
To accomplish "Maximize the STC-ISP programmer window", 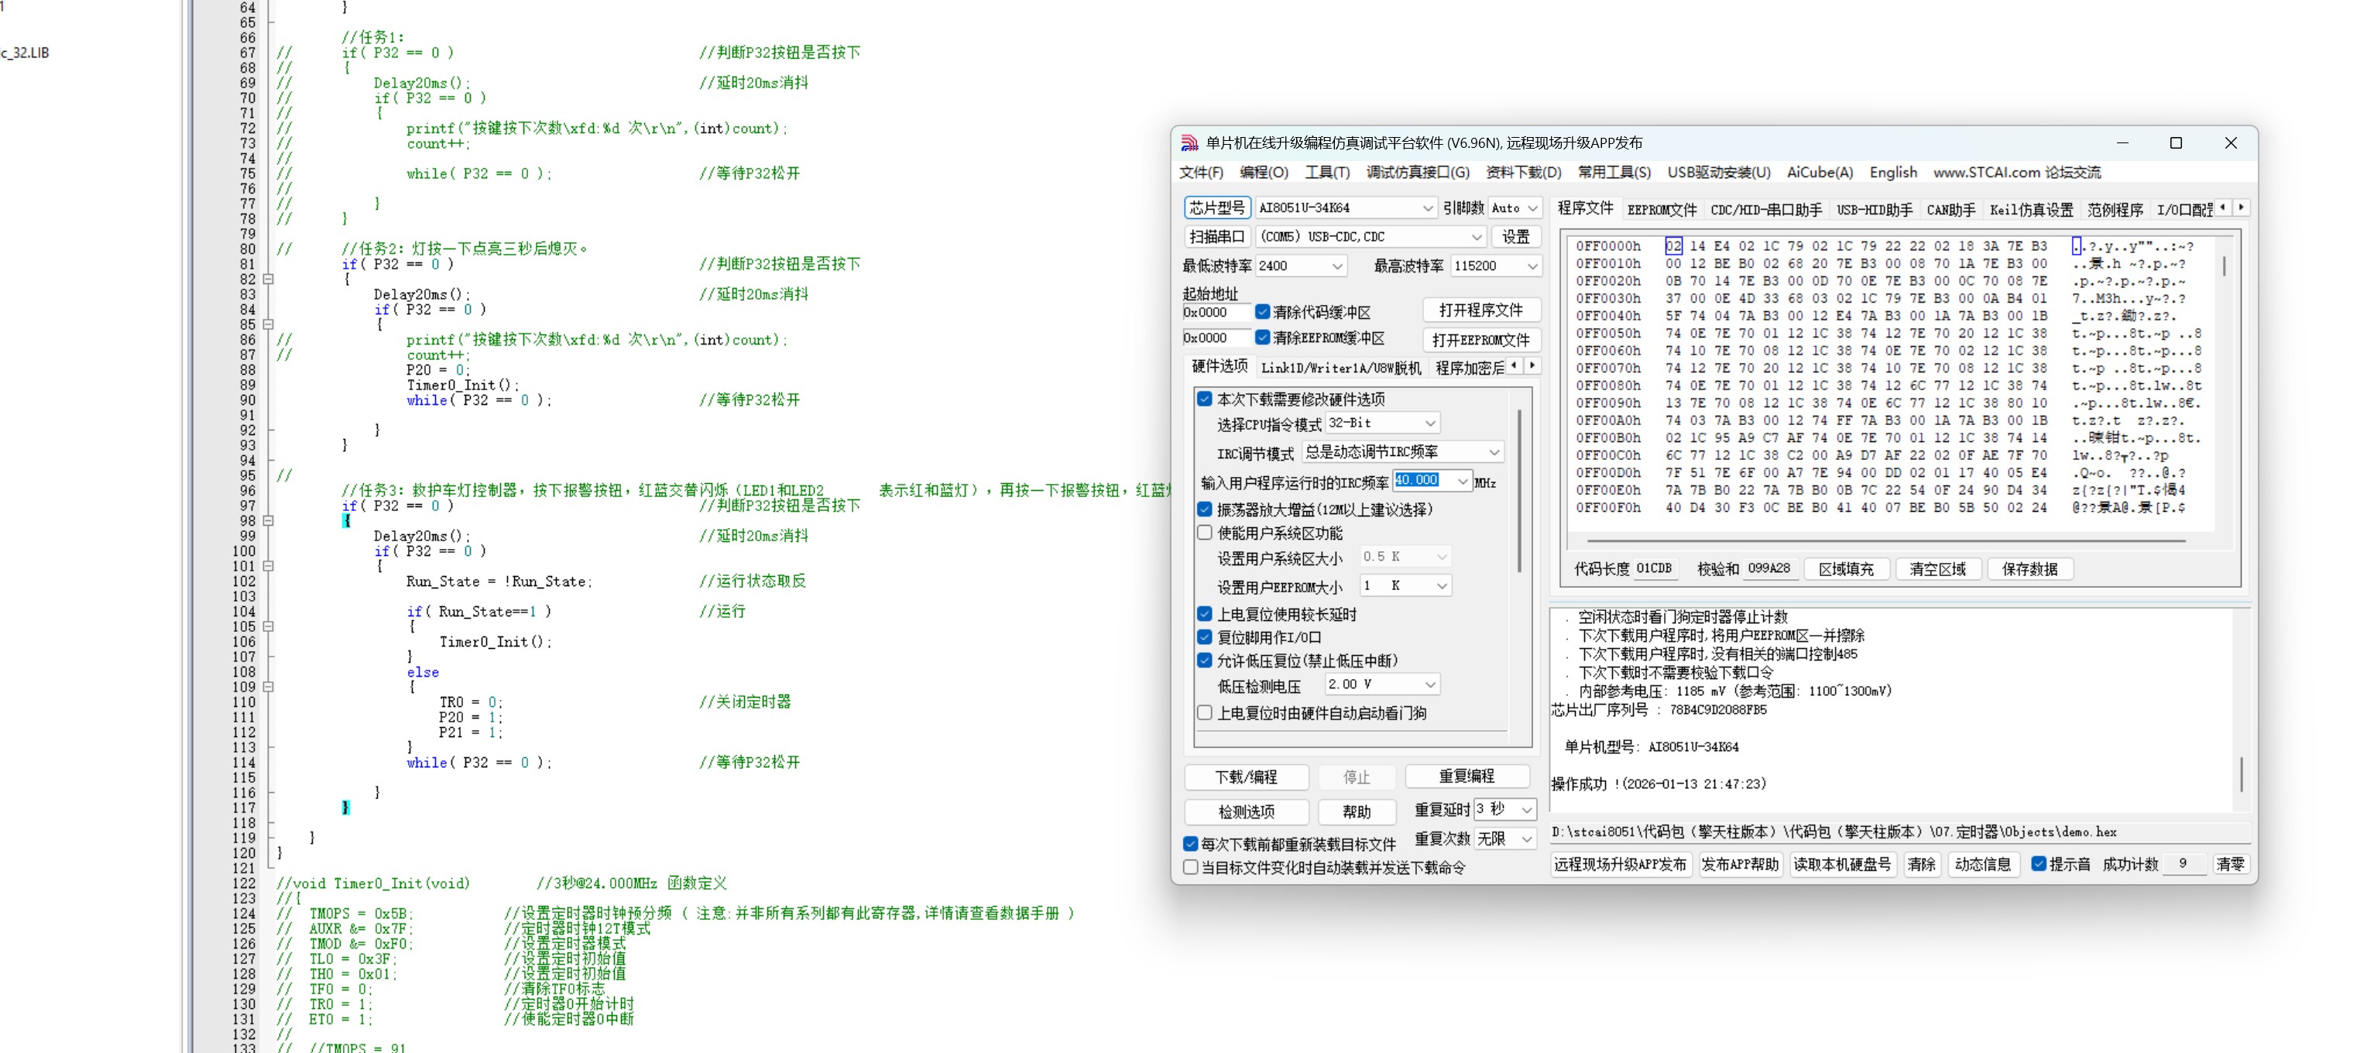I will tap(2176, 142).
